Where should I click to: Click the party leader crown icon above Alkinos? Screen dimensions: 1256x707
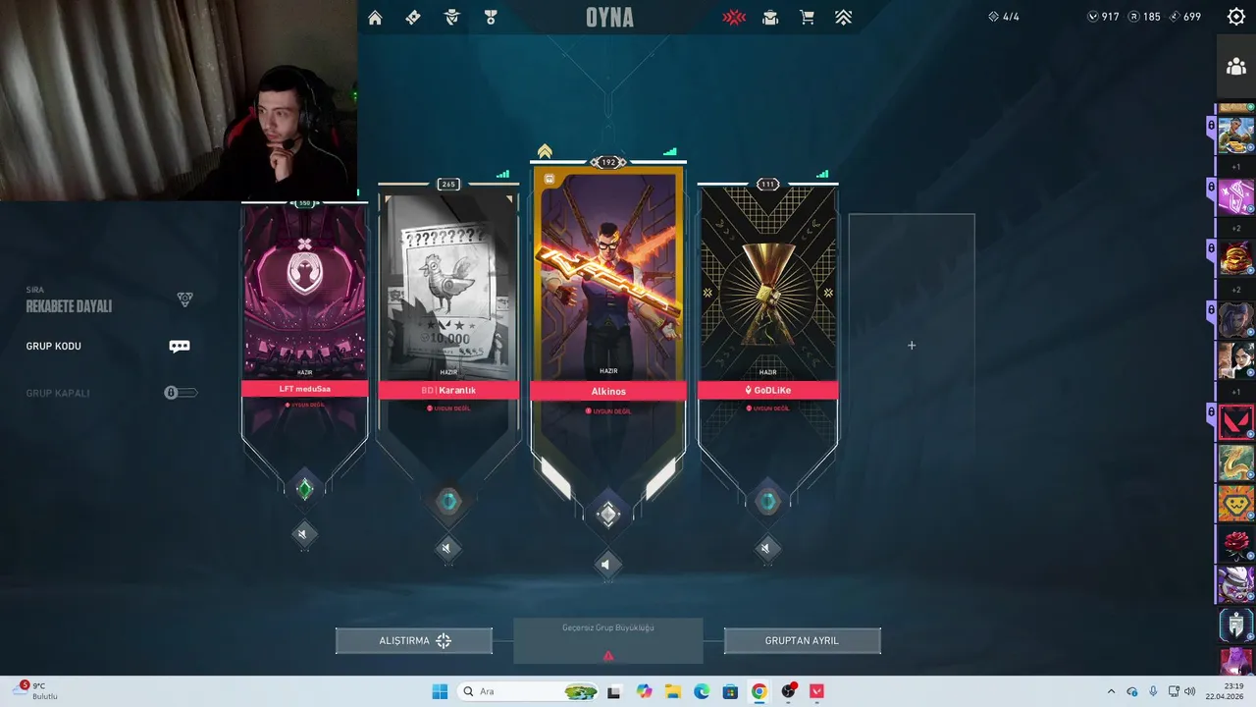(x=545, y=151)
